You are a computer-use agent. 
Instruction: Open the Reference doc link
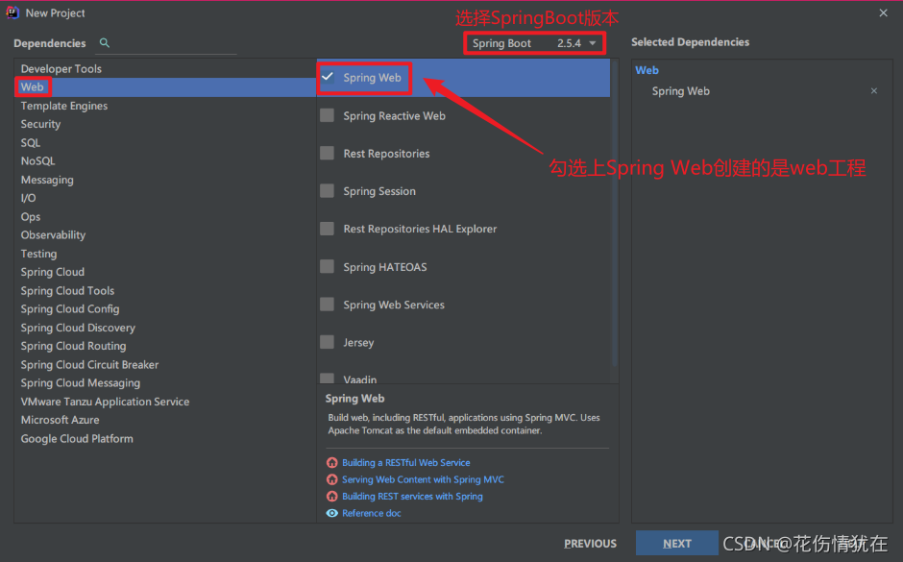(x=372, y=513)
